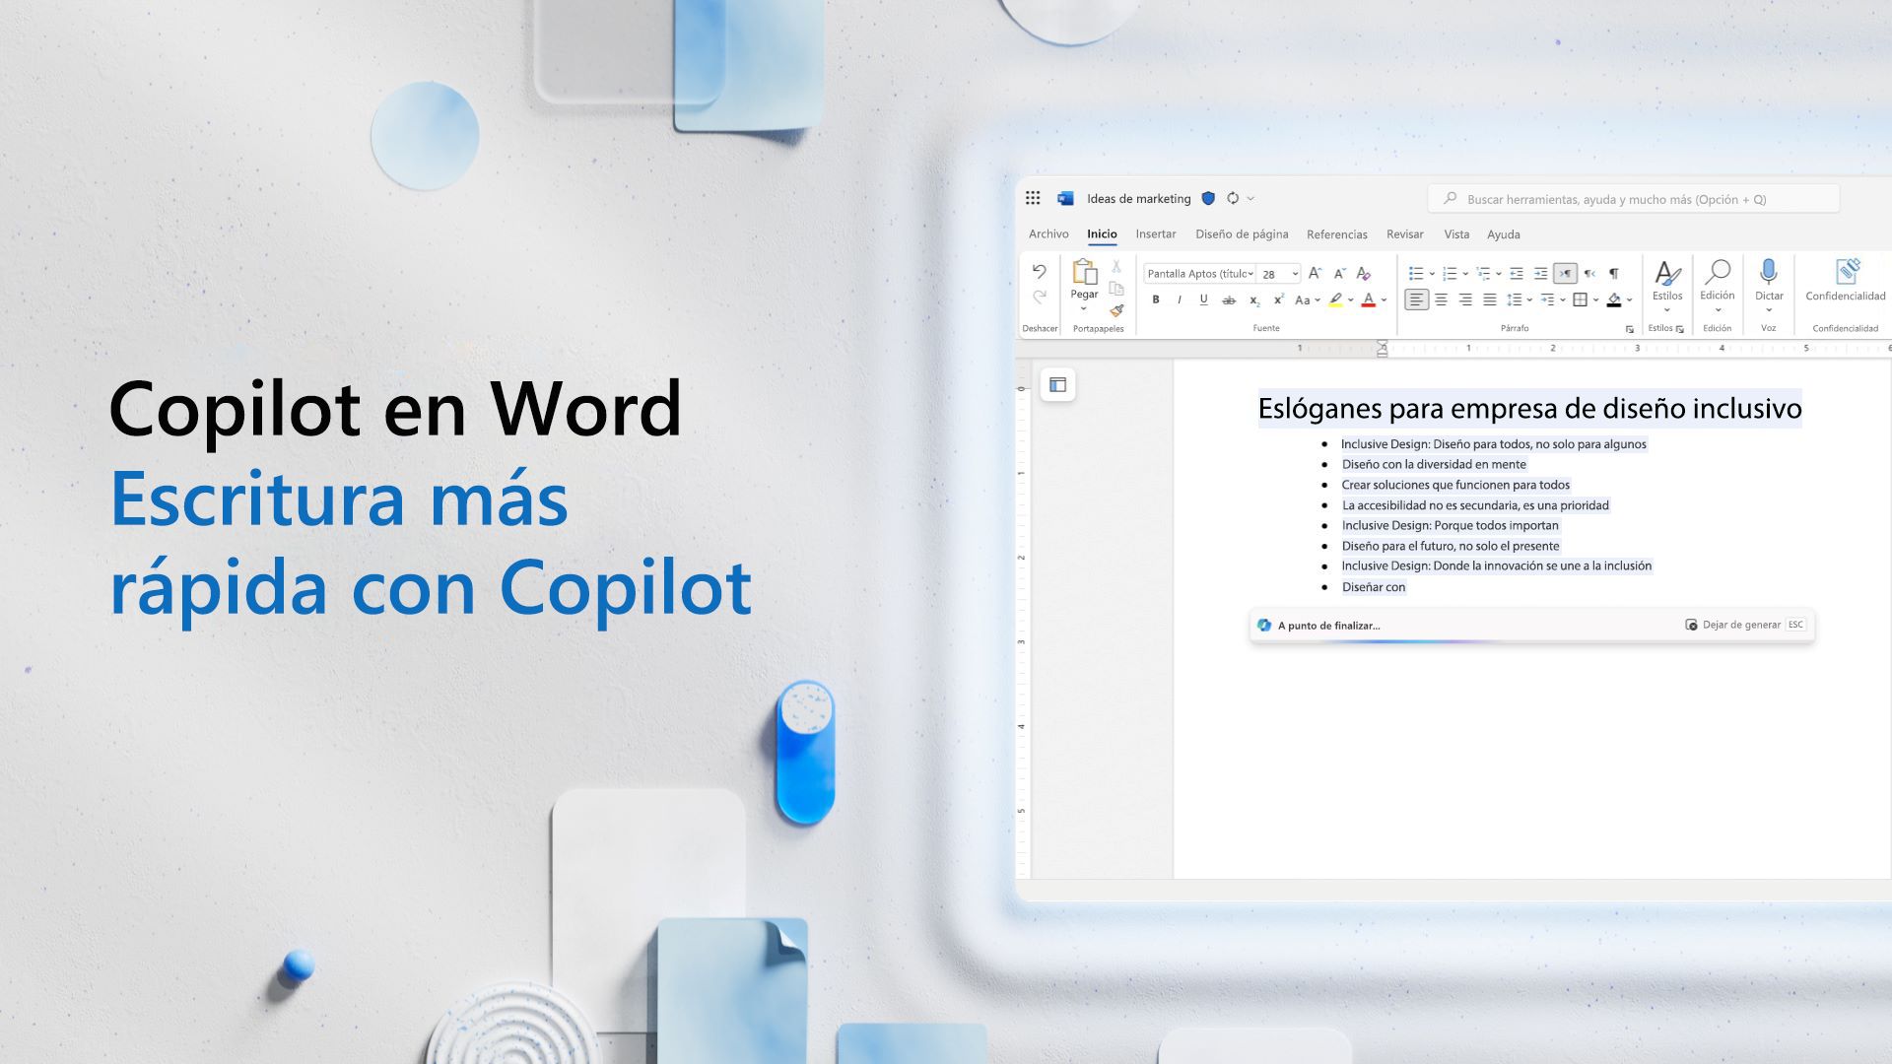Clear formatting with eraser A icon
The width and height of the screenshot is (1892, 1064).
(1364, 273)
